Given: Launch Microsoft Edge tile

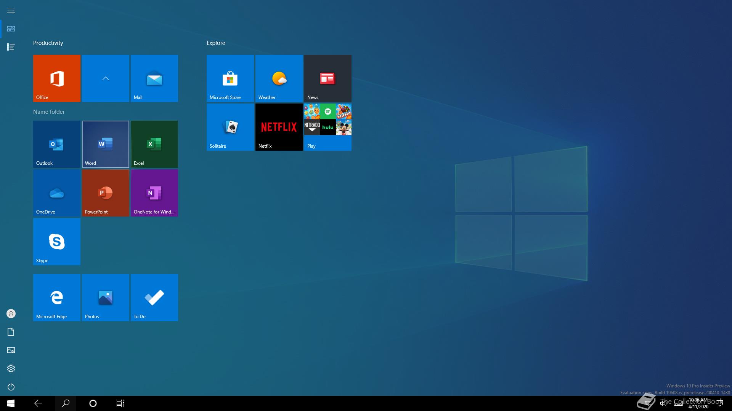Looking at the screenshot, I should pyautogui.click(x=57, y=298).
